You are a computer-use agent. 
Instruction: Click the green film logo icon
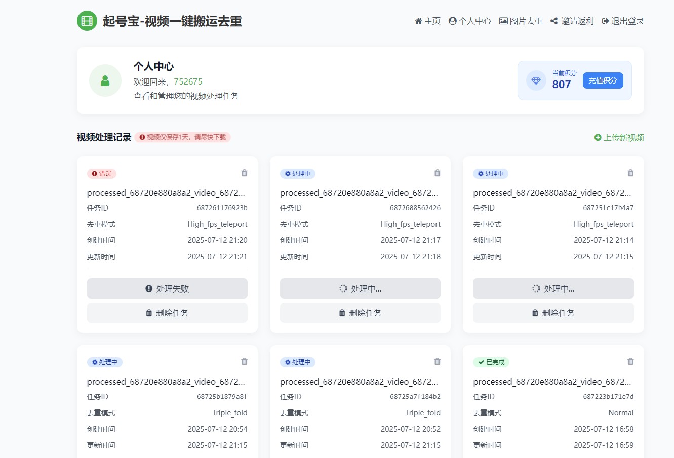[87, 21]
